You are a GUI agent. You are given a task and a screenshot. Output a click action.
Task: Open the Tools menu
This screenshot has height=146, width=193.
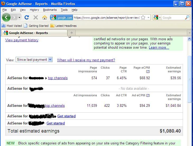[64, 10]
